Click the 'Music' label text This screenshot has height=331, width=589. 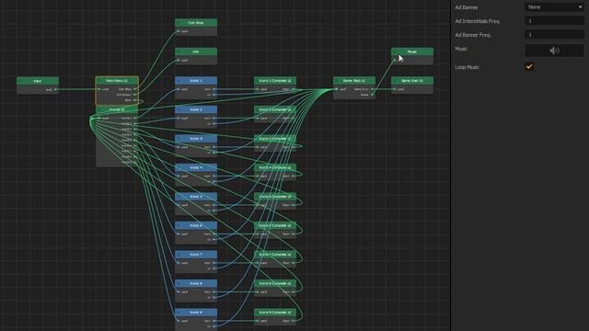point(461,49)
